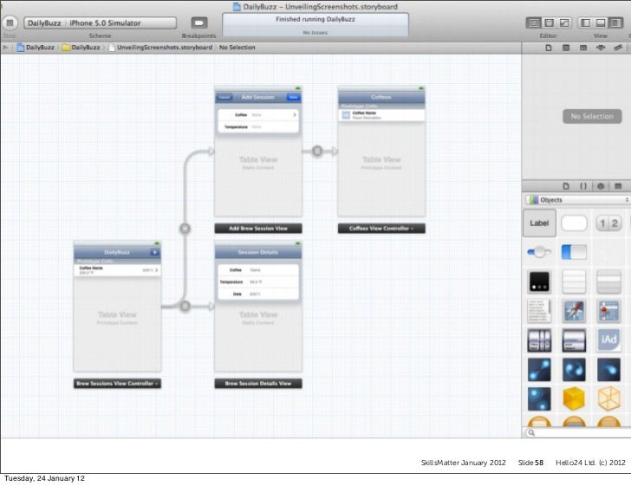Click the library search field
Viewport: 631px width, 486px height.
[x=577, y=433]
